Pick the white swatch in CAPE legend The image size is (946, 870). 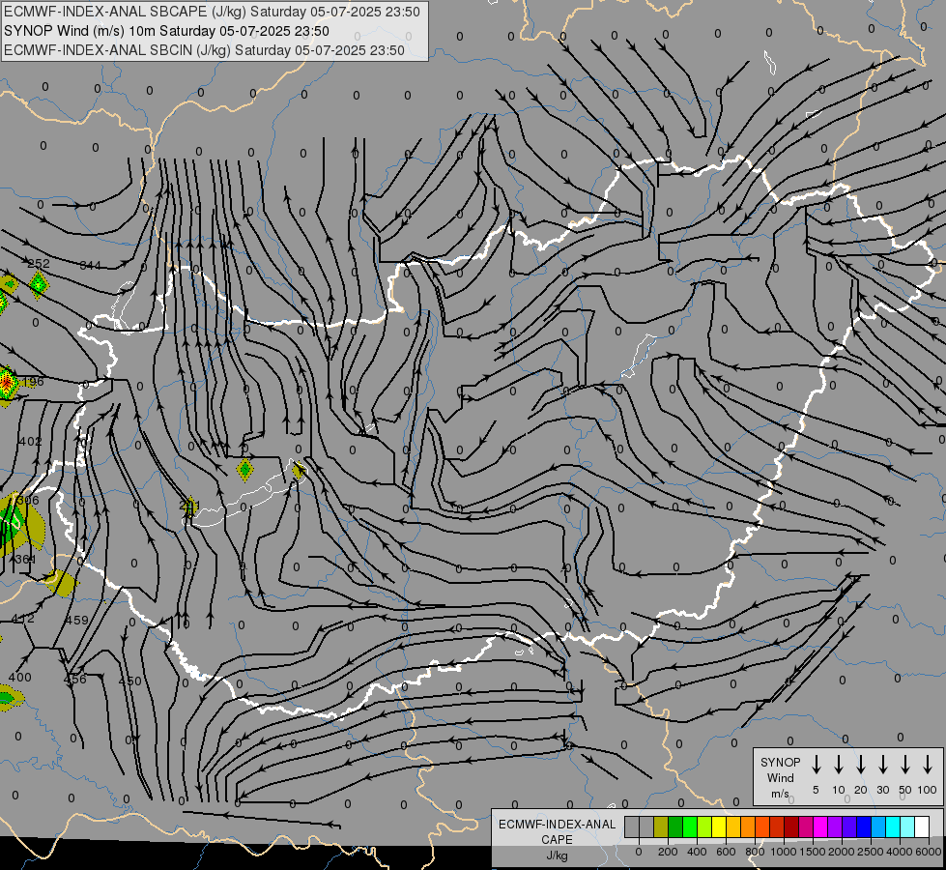tap(921, 826)
